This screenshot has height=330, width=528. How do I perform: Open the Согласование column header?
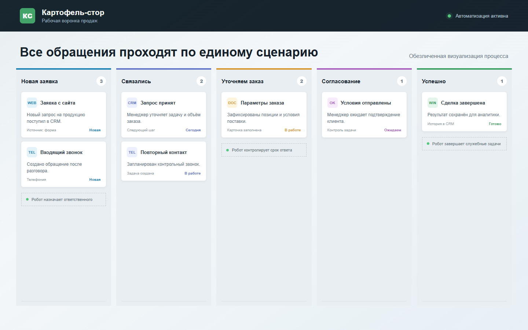[x=341, y=81]
